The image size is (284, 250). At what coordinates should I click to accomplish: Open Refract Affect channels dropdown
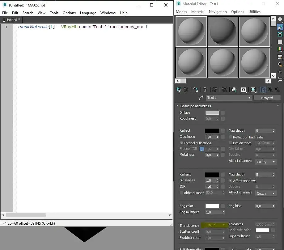(x=266, y=193)
